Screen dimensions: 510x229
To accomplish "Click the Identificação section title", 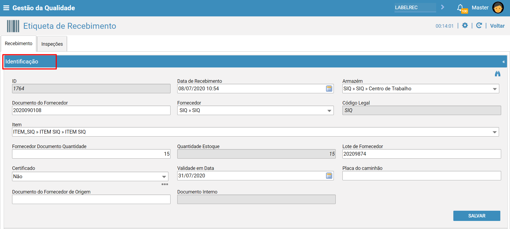I will 22,62.
